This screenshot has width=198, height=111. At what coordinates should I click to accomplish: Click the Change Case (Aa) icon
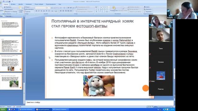pos(53,11)
